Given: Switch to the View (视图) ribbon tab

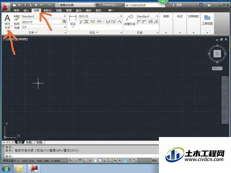Looking at the screenshot, I should pyautogui.click(x=59, y=11).
